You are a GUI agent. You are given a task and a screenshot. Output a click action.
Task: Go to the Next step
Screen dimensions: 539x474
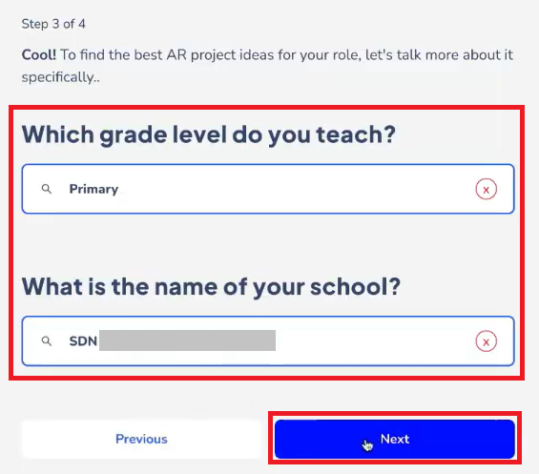395,439
